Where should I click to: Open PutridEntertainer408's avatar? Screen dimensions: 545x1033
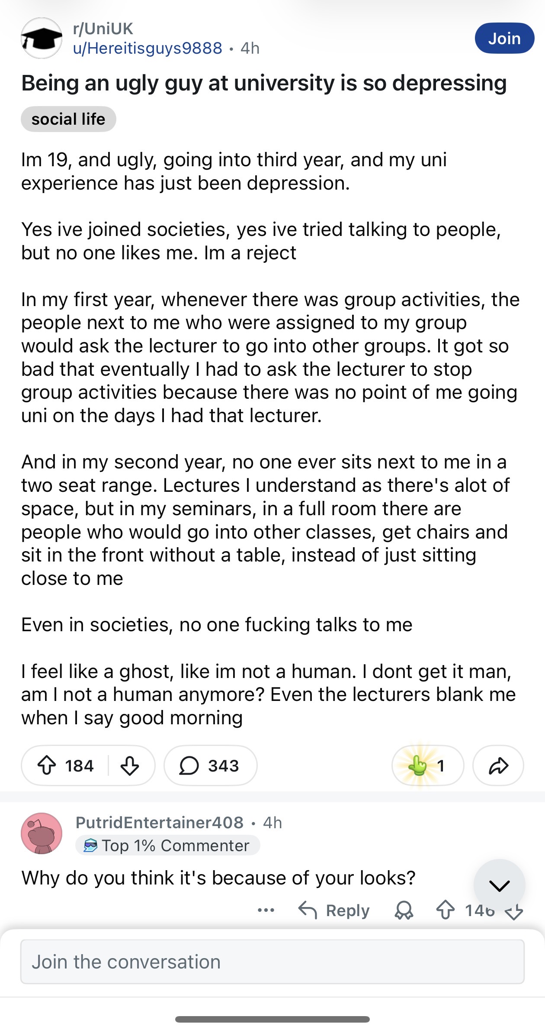[42, 833]
